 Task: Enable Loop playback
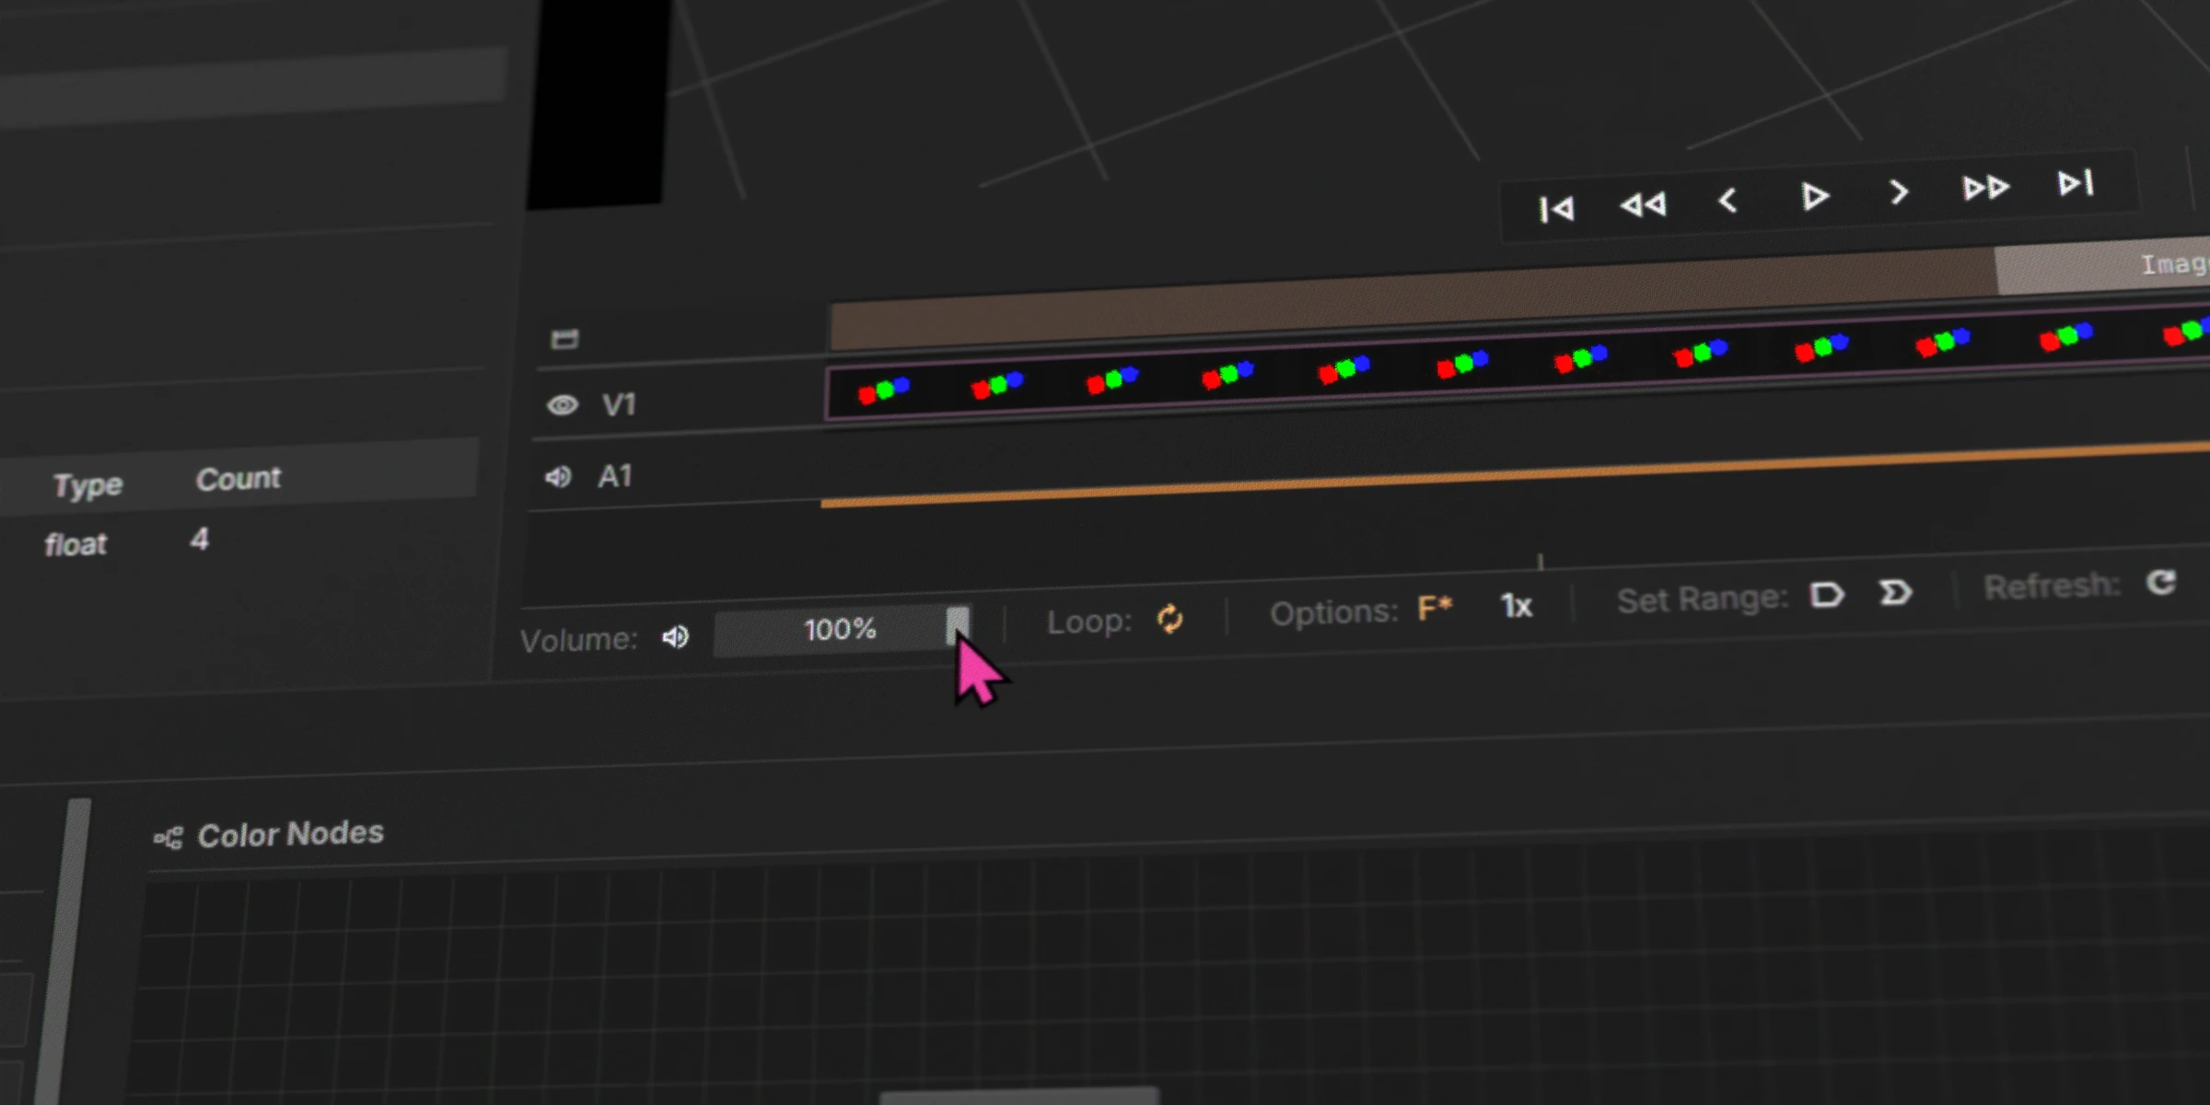[x=1169, y=619]
